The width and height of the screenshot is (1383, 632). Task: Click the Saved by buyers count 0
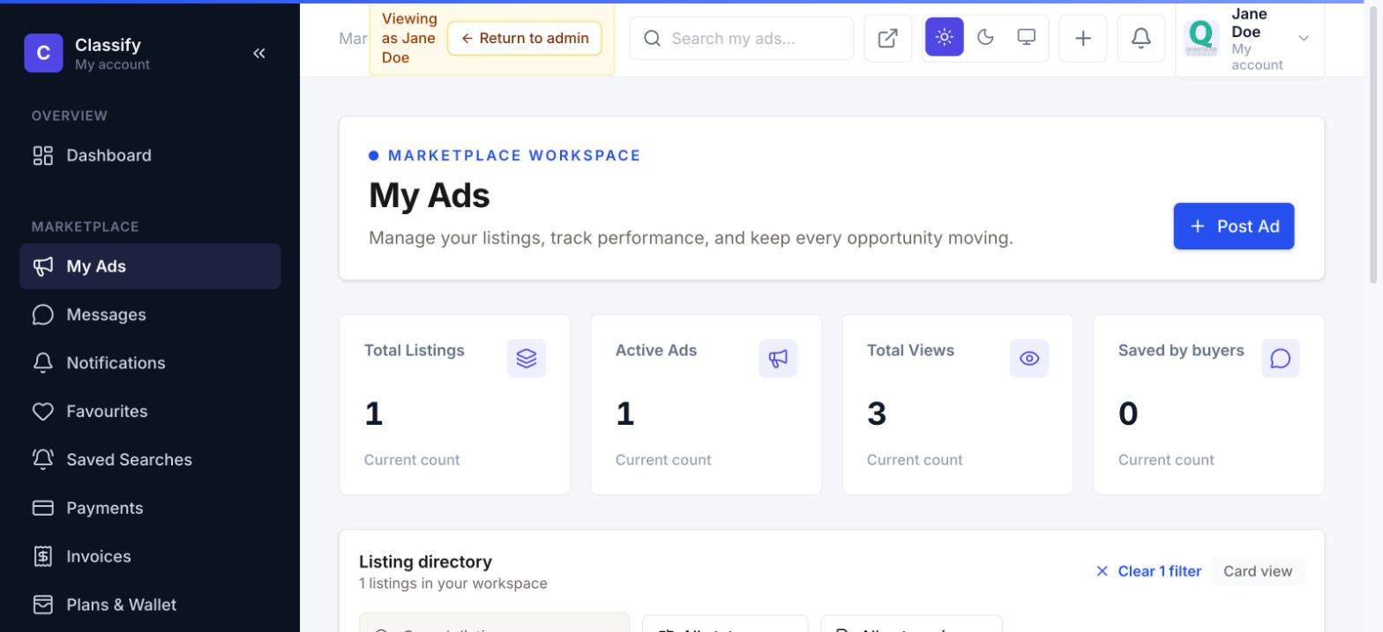tap(1128, 413)
